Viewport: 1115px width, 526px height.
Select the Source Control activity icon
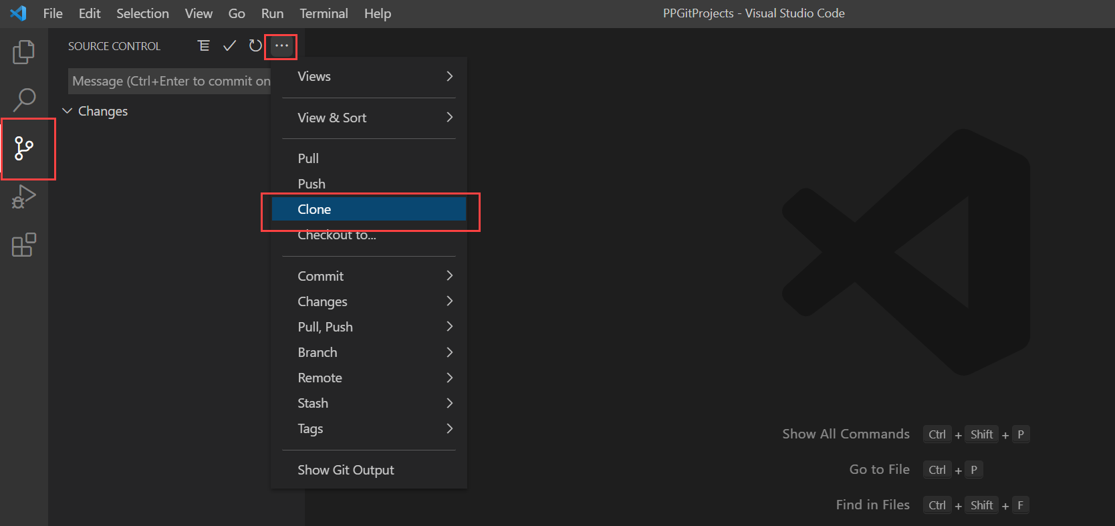[24, 148]
